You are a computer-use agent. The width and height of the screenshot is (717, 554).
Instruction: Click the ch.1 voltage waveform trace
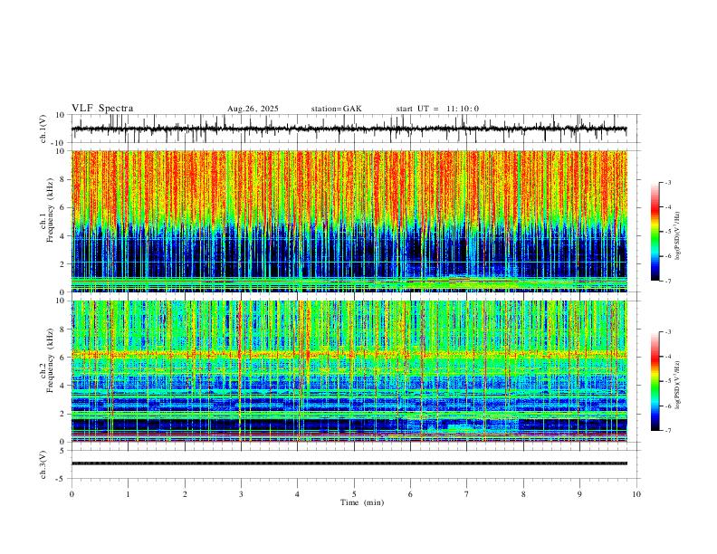(349, 129)
